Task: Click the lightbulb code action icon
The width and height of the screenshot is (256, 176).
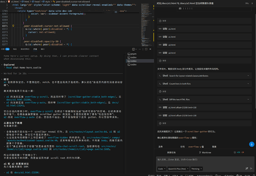Action: pyautogui.click(x=13, y=26)
